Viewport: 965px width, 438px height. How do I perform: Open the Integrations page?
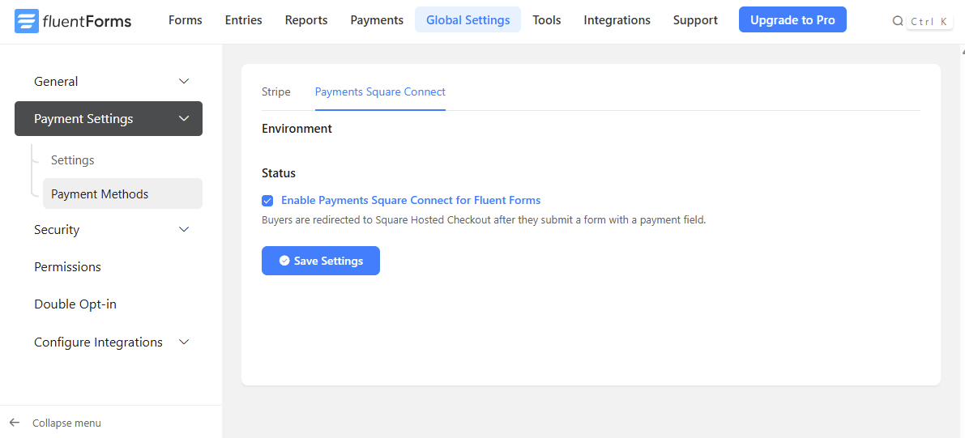click(617, 20)
